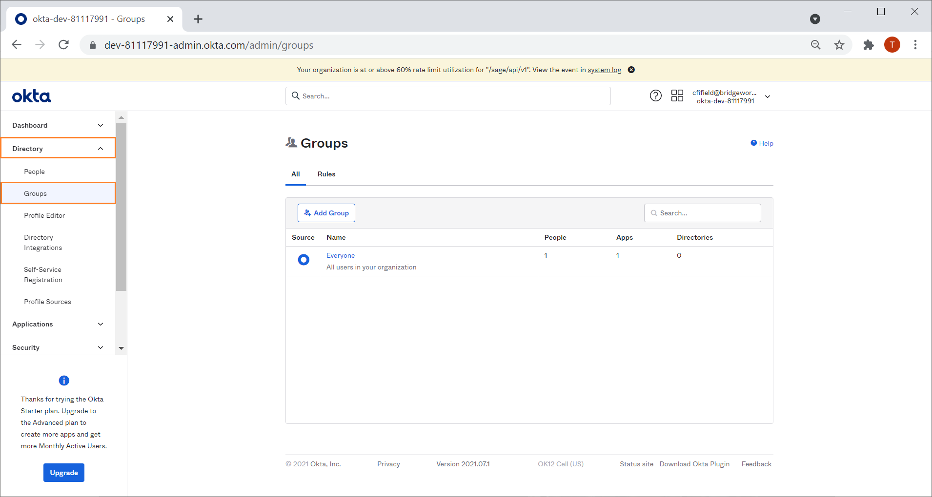The height and width of the screenshot is (497, 932).
Task: Click the tab search dropdown circle icon
Action: [x=815, y=19]
